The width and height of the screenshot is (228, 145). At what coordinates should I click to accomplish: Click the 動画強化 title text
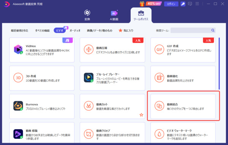coord(172,76)
